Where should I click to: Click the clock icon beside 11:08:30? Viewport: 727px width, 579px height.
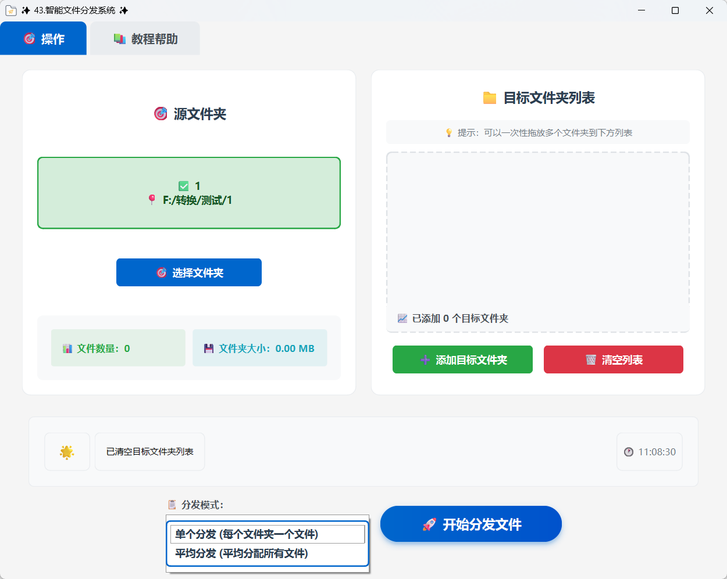[x=629, y=452]
